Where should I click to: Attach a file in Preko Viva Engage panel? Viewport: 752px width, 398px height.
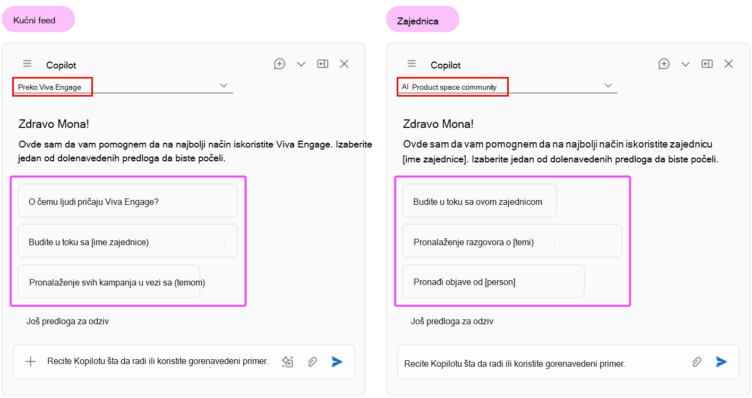pyautogui.click(x=312, y=361)
